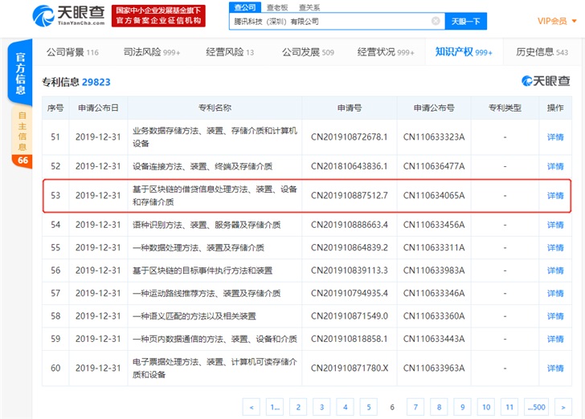Image resolution: width=585 pixels, height=419 pixels.
Task: Click the orange 66 badge on the sidebar
Action: click(22, 161)
